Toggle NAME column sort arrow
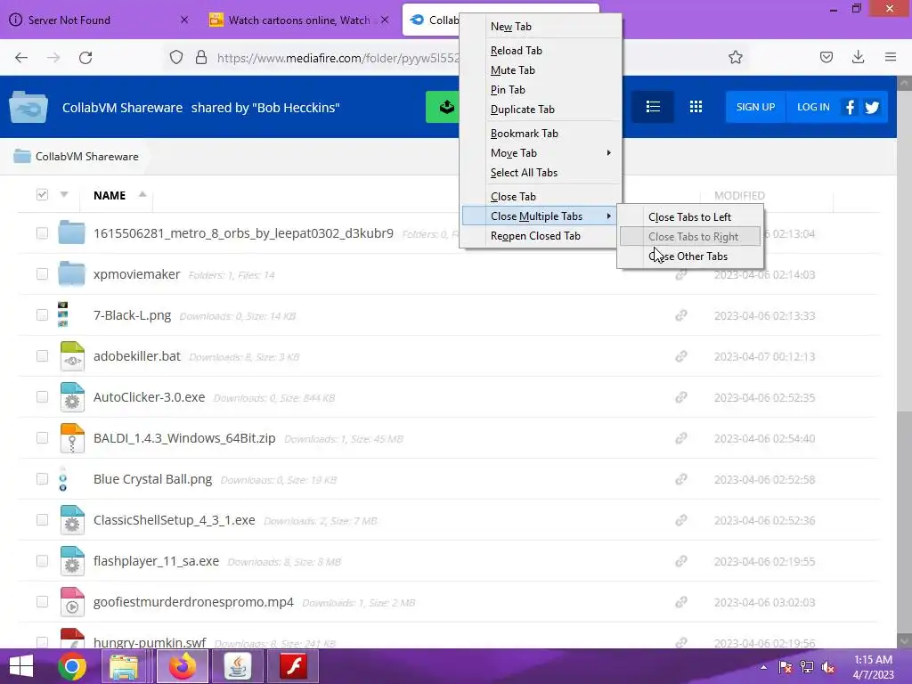 point(142,194)
